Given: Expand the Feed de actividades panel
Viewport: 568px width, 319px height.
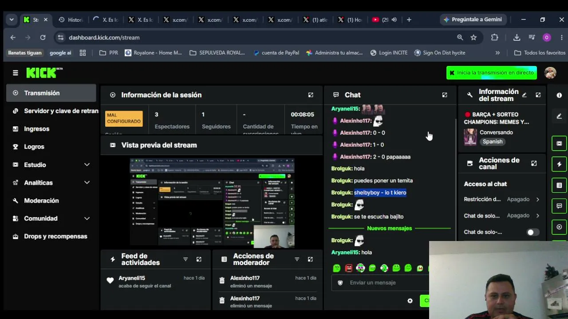Looking at the screenshot, I should tap(199, 259).
